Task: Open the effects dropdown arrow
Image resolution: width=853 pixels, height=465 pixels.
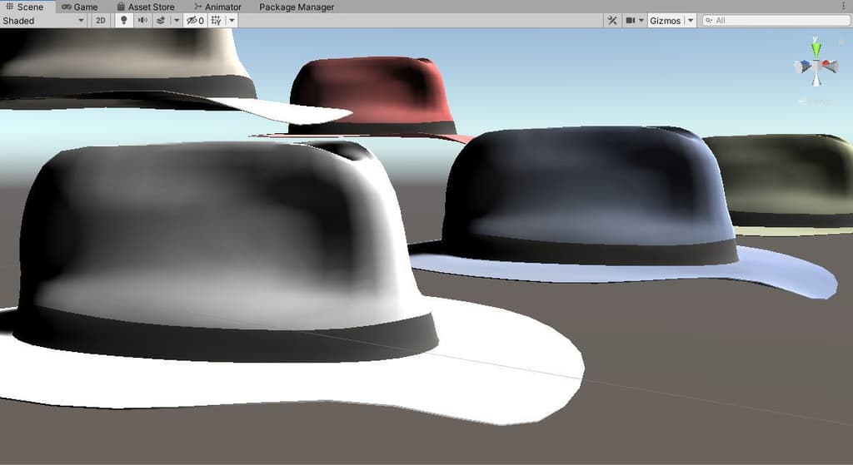Action: pyautogui.click(x=176, y=21)
